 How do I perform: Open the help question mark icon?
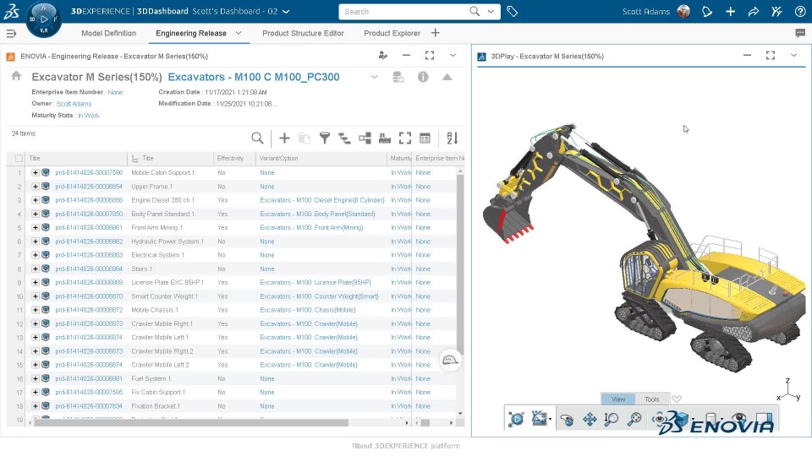point(800,11)
